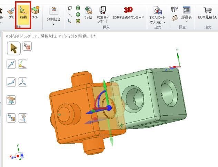
Task: Click BOM見積もり shopping cart
Action: [x=208, y=13]
